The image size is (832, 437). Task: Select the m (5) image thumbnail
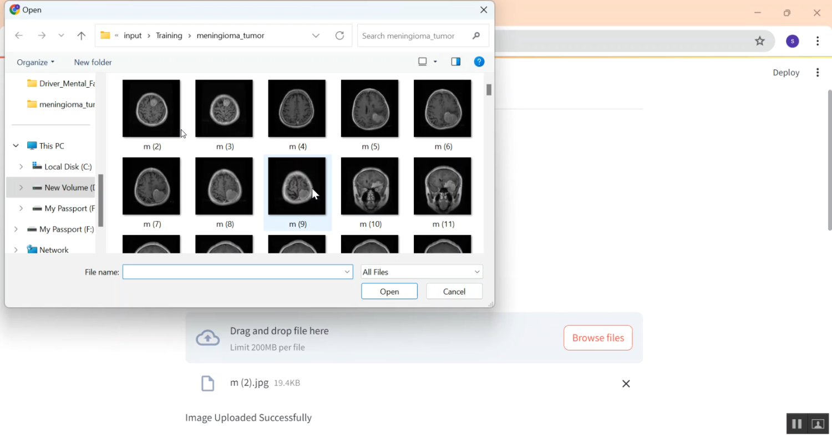370,109
